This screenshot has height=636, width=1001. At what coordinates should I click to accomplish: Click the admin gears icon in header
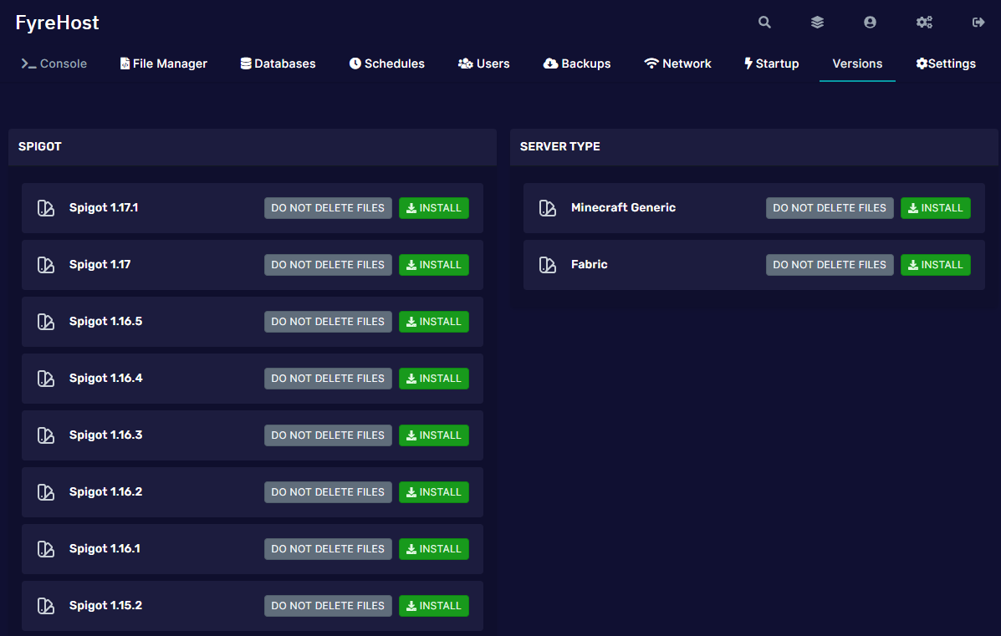click(924, 23)
